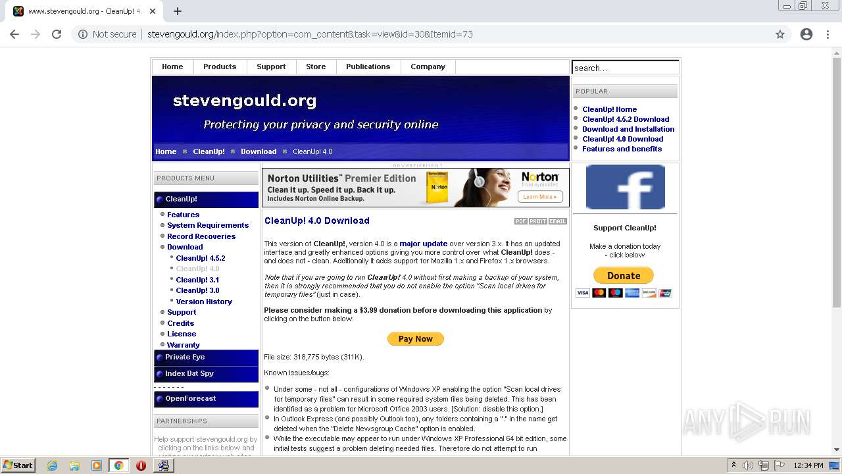Open the Products menu tab

click(220, 66)
